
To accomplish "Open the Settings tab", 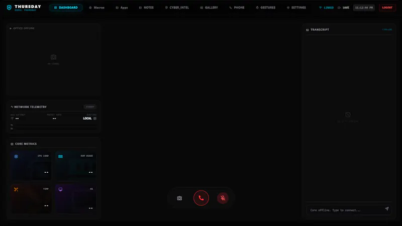I will click(296, 8).
